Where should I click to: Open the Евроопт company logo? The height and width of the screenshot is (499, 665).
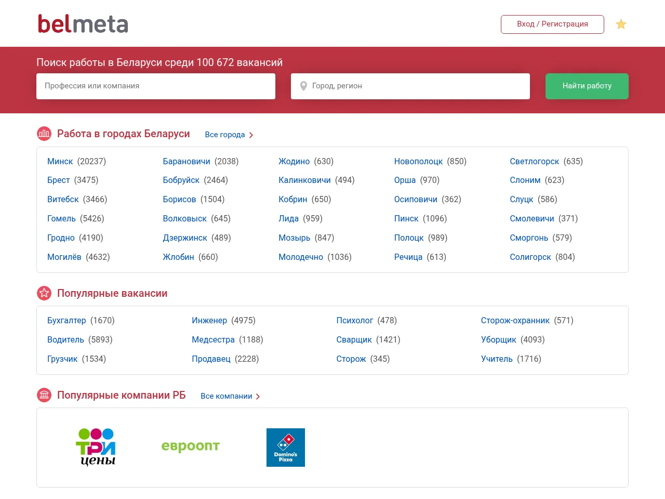[191, 447]
